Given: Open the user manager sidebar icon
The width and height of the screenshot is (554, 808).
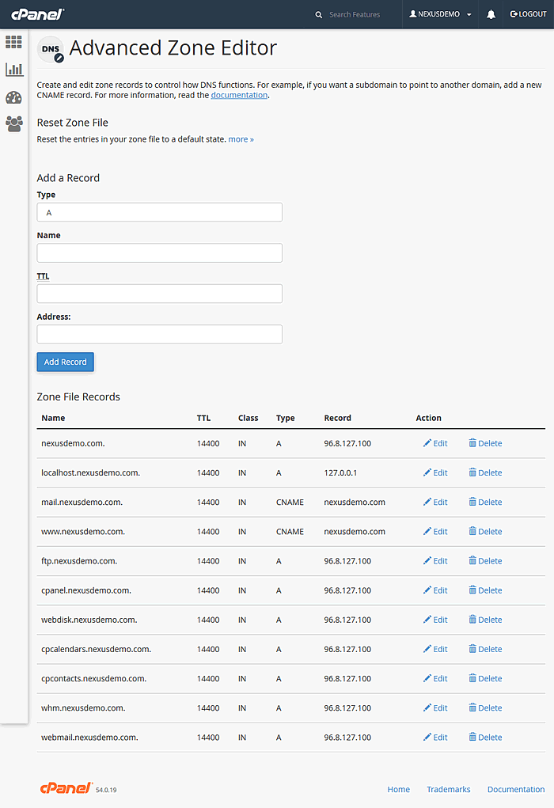Looking at the screenshot, I should (13, 123).
